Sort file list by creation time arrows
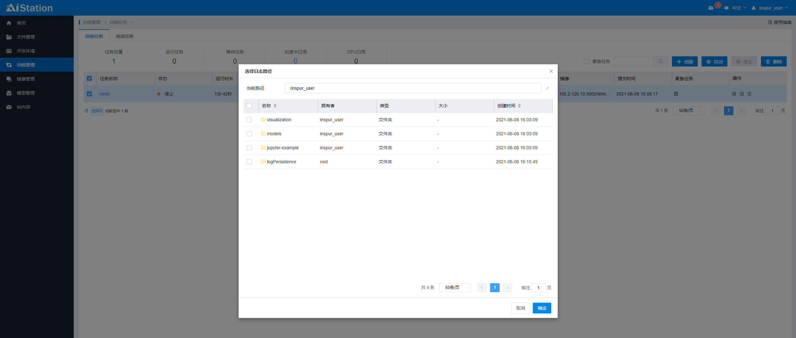The height and width of the screenshot is (338, 796). (x=519, y=106)
